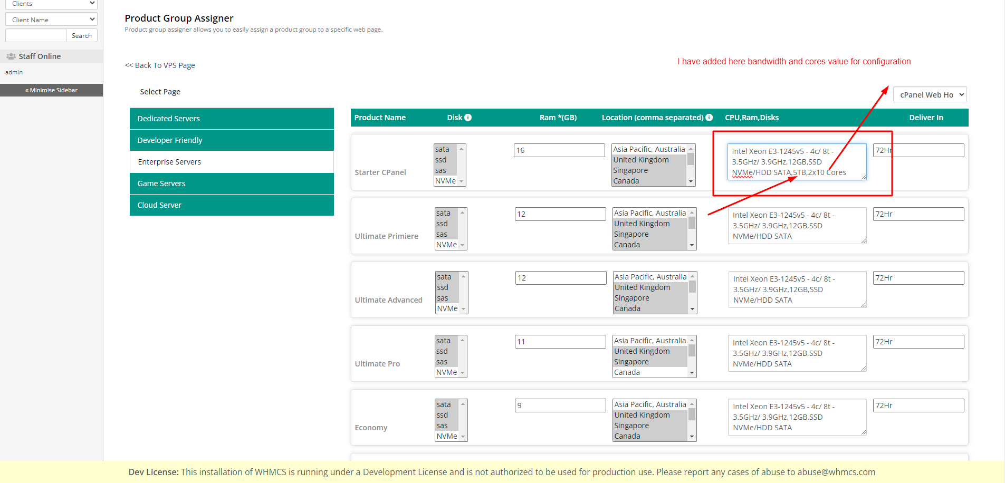Click Starter CPanel CPU,Ram,Disks text area

(x=796, y=162)
